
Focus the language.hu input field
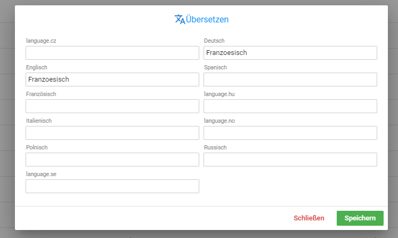(290, 106)
